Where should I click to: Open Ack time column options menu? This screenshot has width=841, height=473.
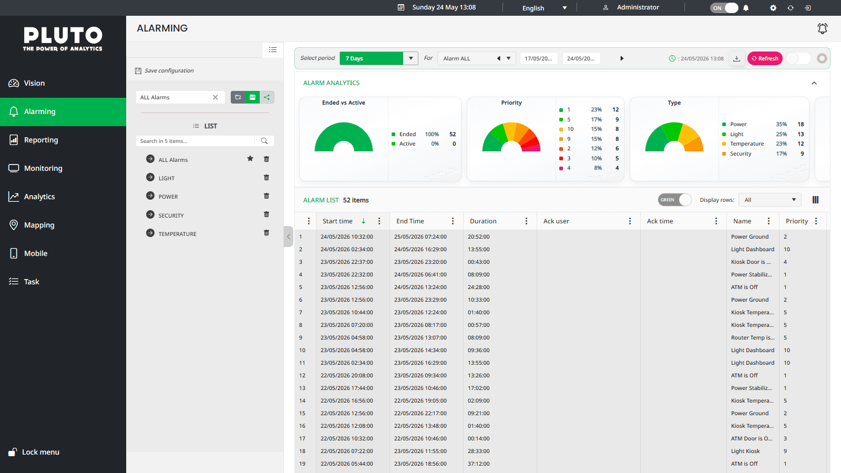tap(716, 221)
